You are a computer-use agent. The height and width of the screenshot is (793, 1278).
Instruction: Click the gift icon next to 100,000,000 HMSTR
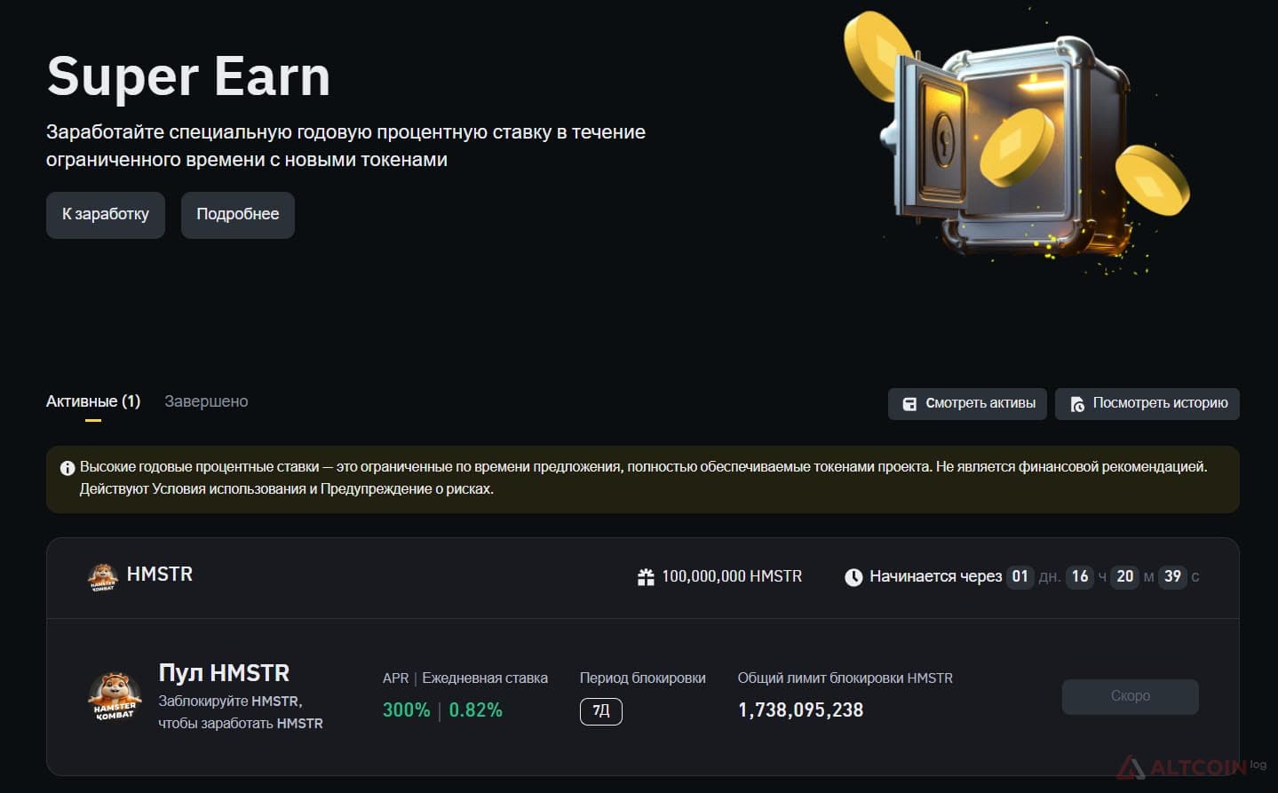coord(646,577)
